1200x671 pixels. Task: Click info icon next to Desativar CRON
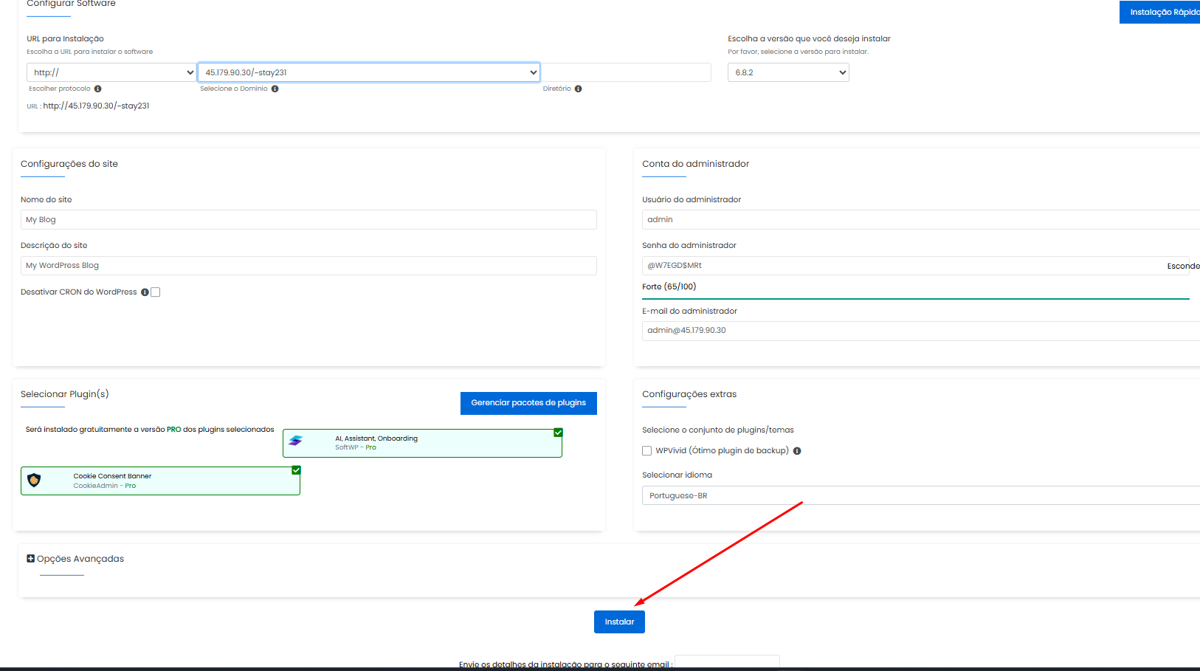point(145,292)
